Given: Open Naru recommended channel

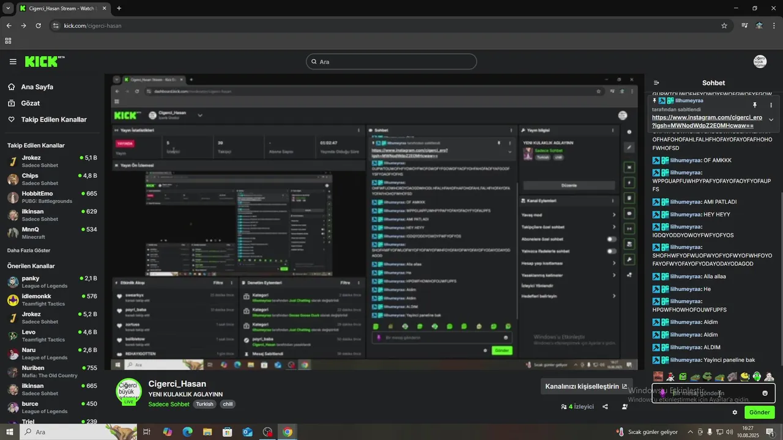Looking at the screenshot, I should point(52,353).
